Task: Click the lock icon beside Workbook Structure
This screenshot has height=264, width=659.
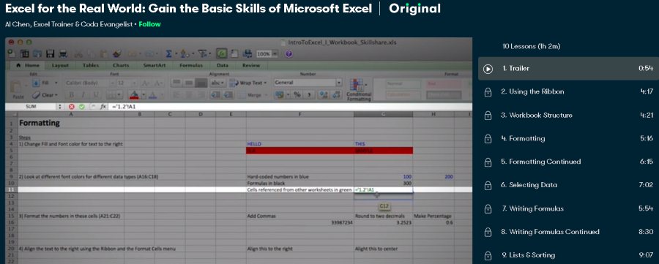Action: tap(488, 116)
